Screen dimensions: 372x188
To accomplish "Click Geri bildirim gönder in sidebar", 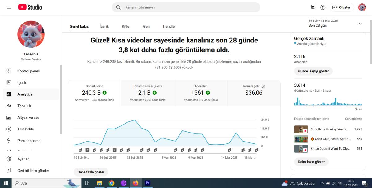I will [x=31, y=171].
